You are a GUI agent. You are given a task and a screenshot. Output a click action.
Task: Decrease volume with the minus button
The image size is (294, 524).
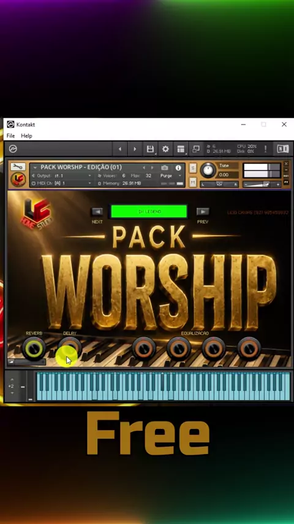[246, 185]
